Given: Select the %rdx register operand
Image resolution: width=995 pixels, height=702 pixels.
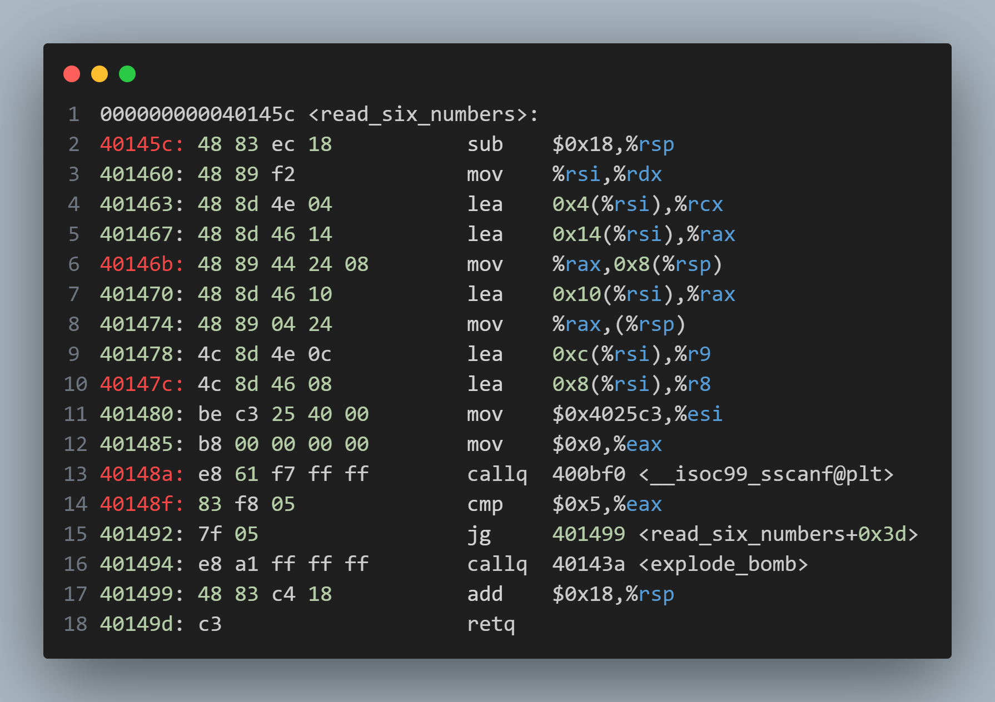Looking at the screenshot, I should click(638, 174).
